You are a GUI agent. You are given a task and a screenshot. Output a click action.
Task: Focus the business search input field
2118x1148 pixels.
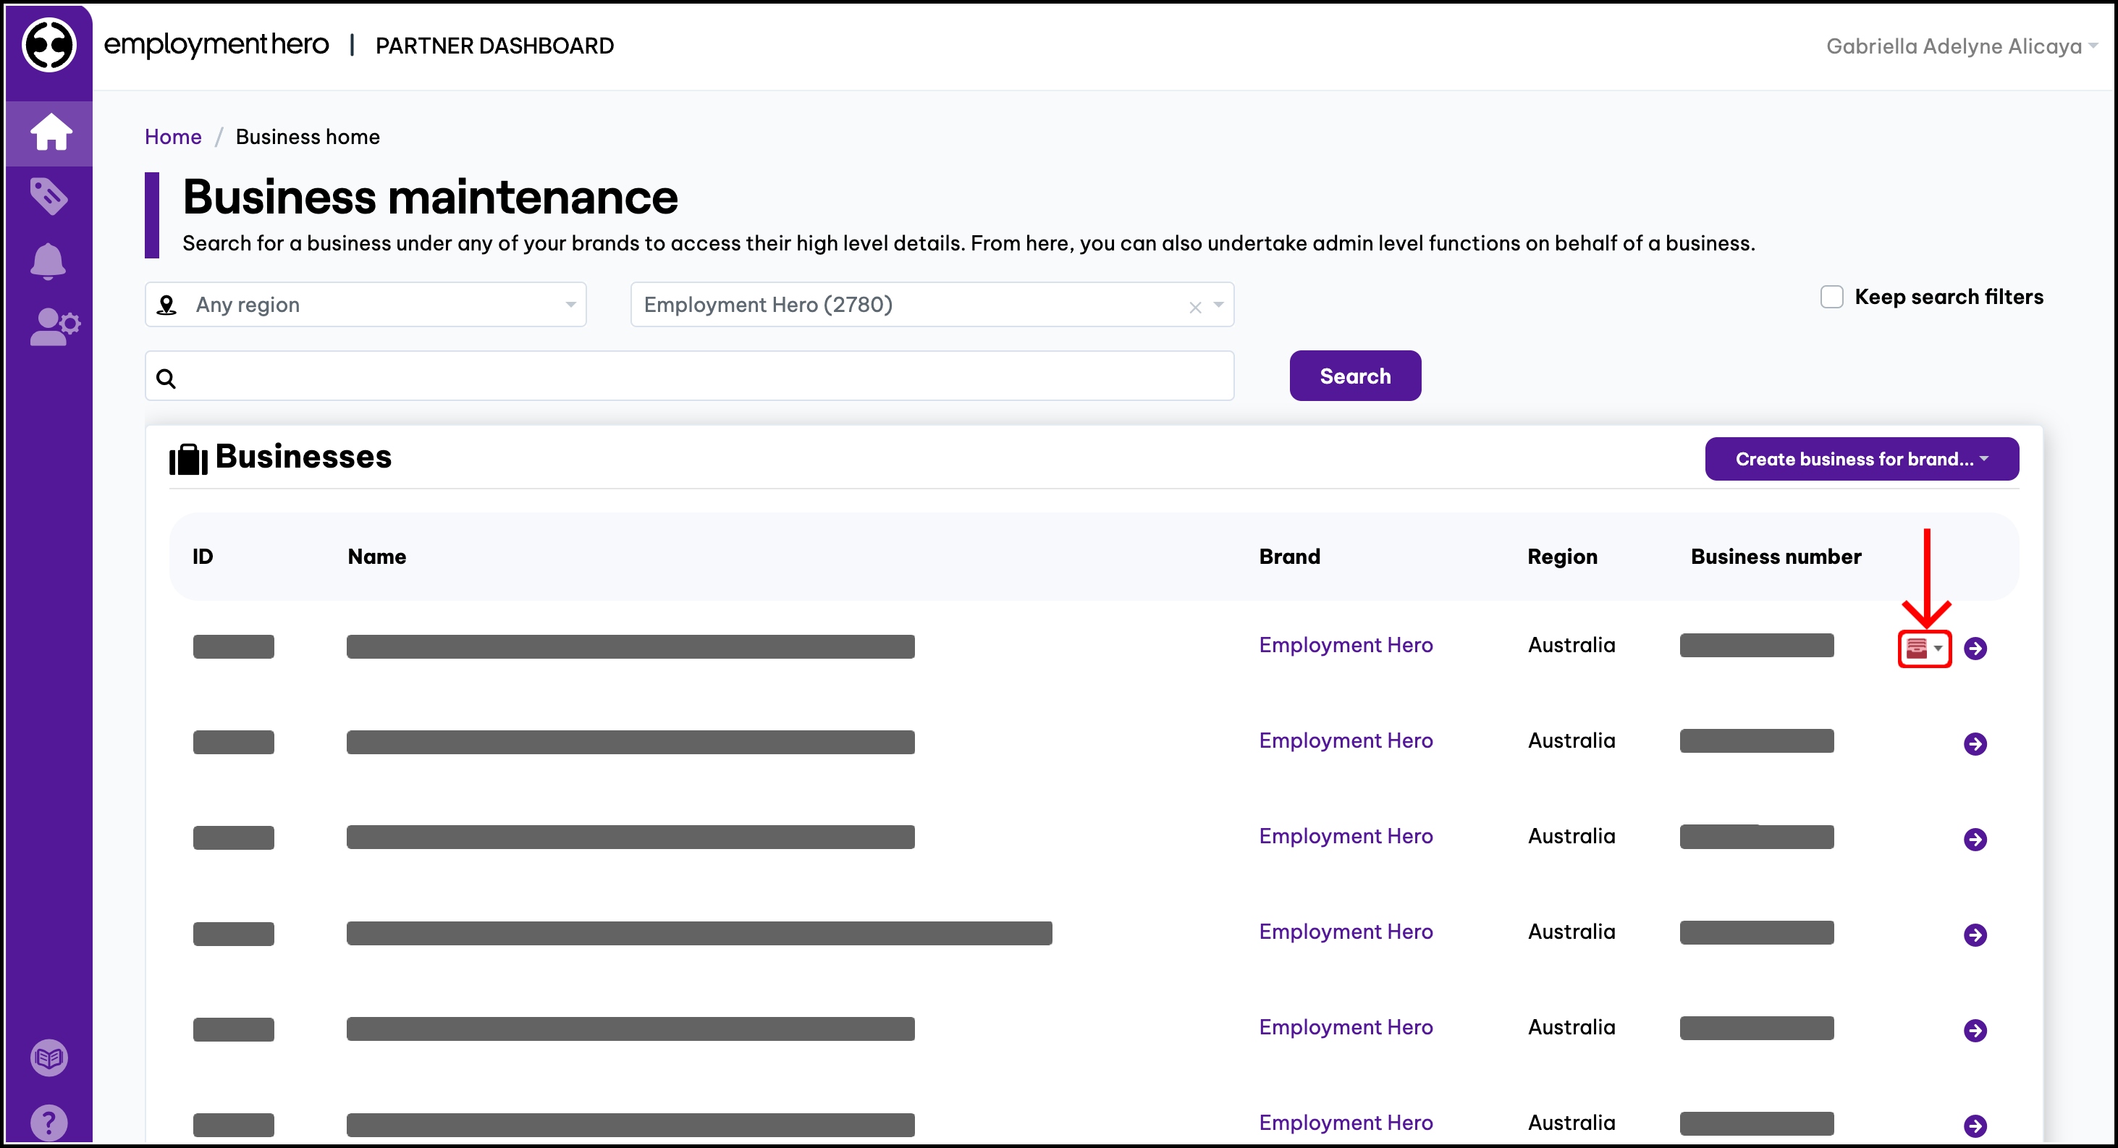(690, 376)
